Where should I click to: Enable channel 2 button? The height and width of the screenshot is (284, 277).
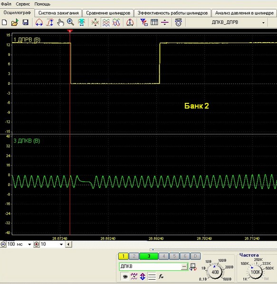tap(134, 256)
